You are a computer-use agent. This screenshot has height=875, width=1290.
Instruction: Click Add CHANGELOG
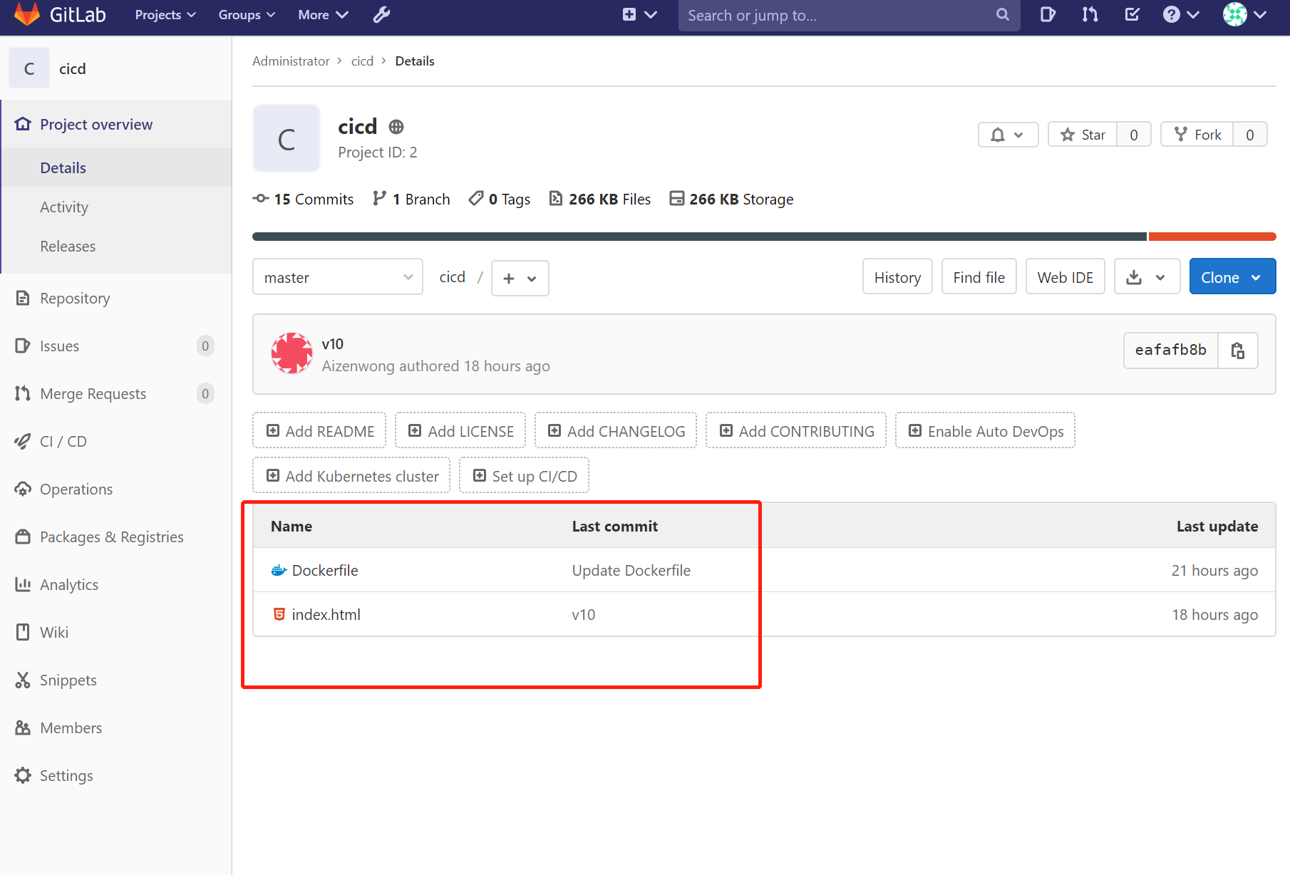pyautogui.click(x=616, y=431)
